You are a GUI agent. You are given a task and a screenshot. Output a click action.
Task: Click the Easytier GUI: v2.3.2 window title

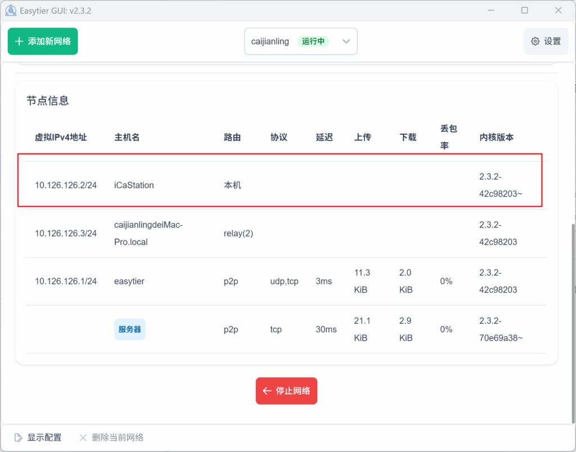tap(56, 11)
